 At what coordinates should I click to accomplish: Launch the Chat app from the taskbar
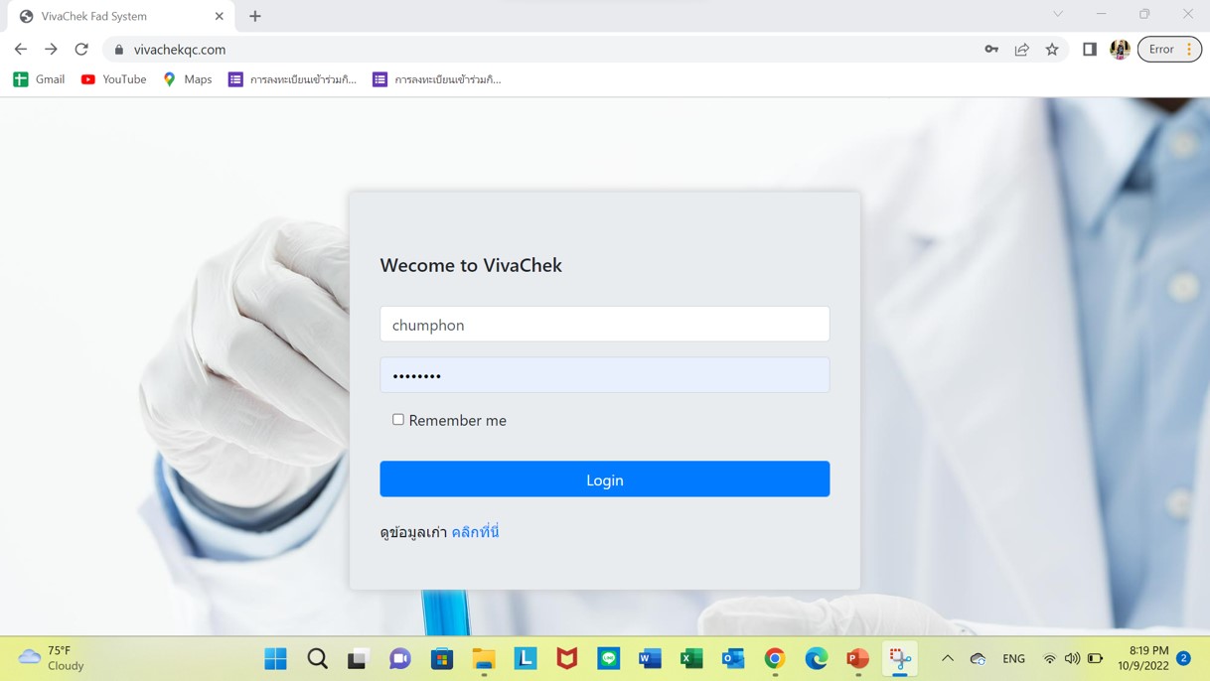[400, 658]
